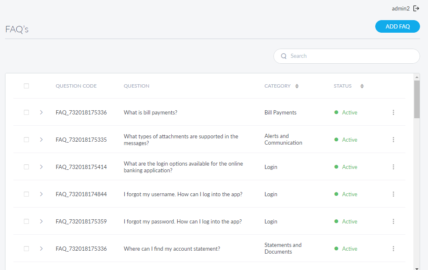
Task: Expand the 'What is bill payments?' row
Action: click(41, 112)
